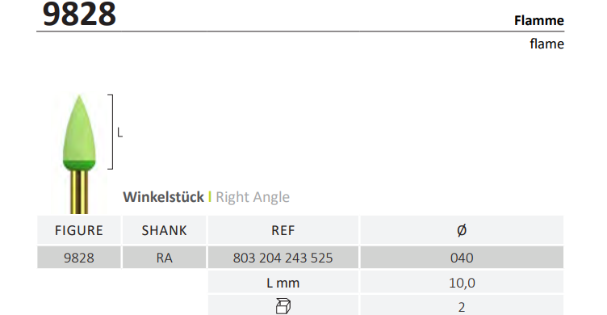Click the gold shank of the polisher
The image size is (607, 315).
coord(79,192)
